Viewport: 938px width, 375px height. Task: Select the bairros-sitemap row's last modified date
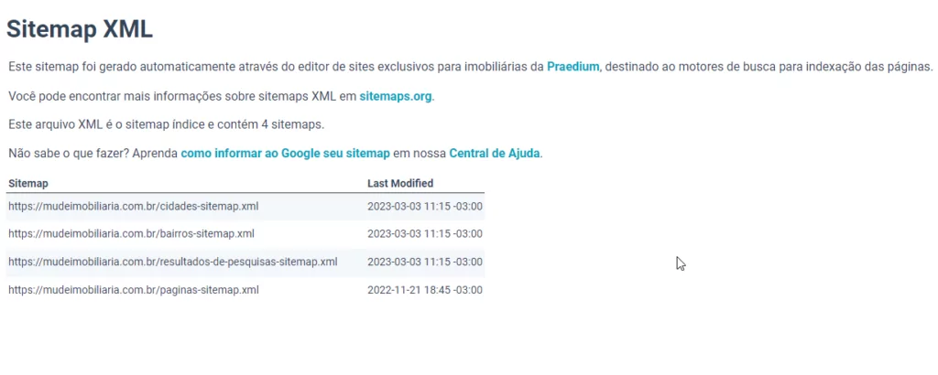coord(425,233)
